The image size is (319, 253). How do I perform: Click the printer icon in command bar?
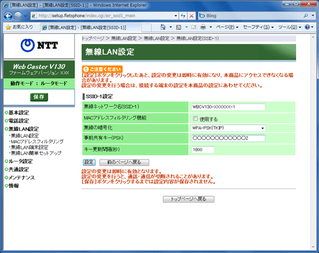[203, 27]
